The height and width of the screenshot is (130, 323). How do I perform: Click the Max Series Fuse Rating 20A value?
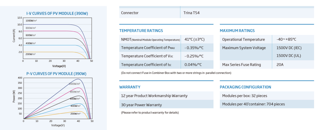pos(280,65)
